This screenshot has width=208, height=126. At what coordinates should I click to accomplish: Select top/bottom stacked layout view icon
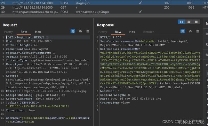[x=189, y=22]
